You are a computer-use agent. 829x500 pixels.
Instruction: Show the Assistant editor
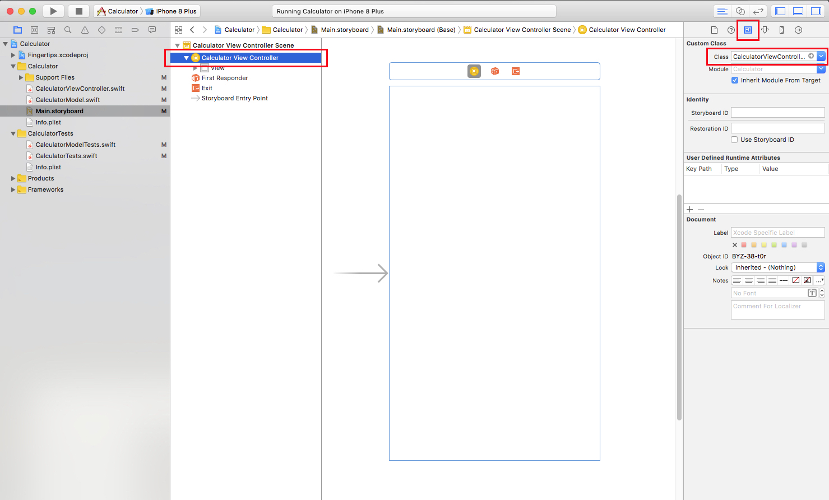(x=740, y=11)
